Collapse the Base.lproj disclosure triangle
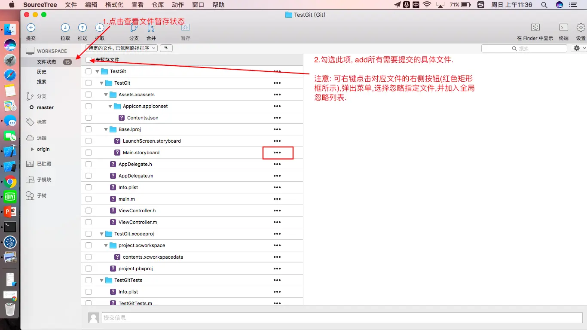 pos(106,129)
